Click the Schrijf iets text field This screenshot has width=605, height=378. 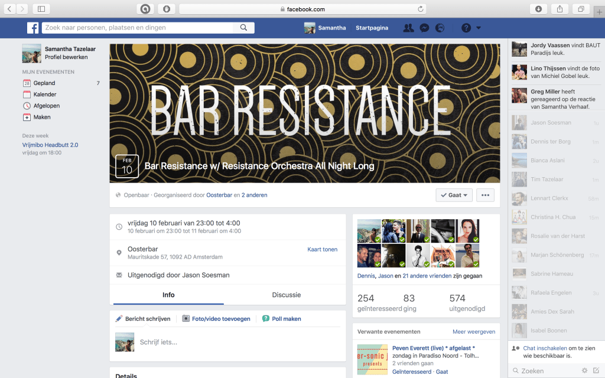tap(236, 342)
